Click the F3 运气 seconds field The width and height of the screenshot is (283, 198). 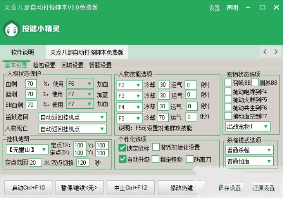pyautogui.click(x=191, y=95)
